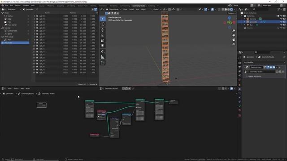The width and height of the screenshot is (287, 161).
Task: Open node editor Add menu
Action: tap(22, 89)
